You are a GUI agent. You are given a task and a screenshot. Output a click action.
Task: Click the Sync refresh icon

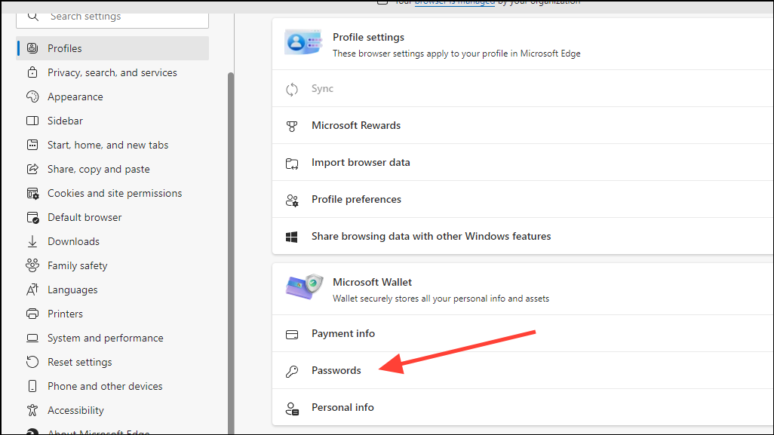coord(292,88)
